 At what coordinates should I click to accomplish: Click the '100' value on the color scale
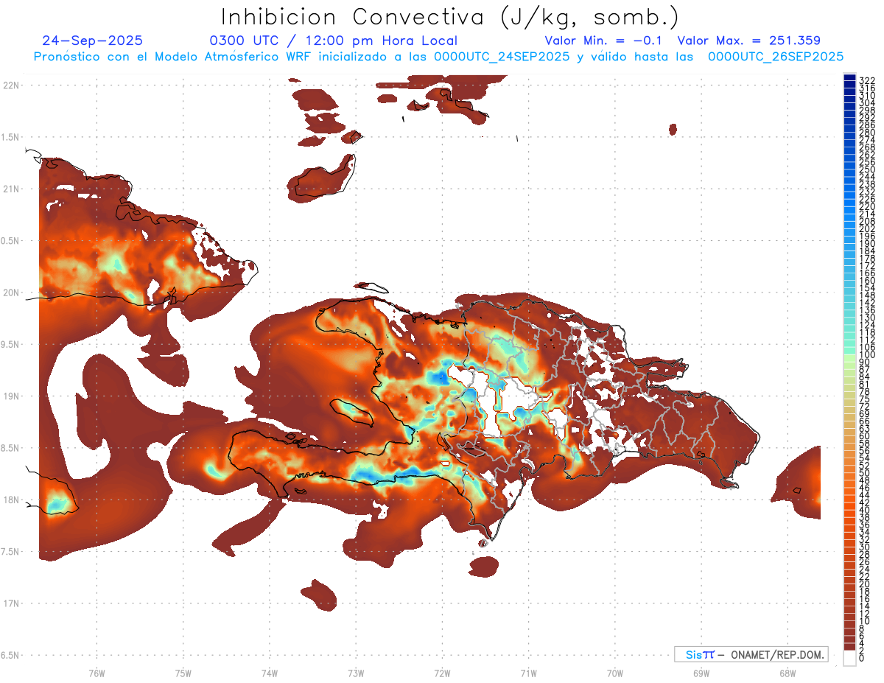tap(867, 354)
